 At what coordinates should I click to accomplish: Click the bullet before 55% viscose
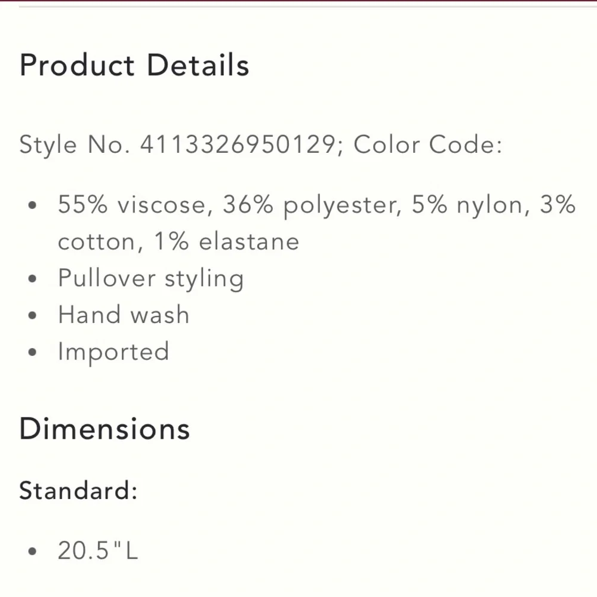click(x=33, y=206)
